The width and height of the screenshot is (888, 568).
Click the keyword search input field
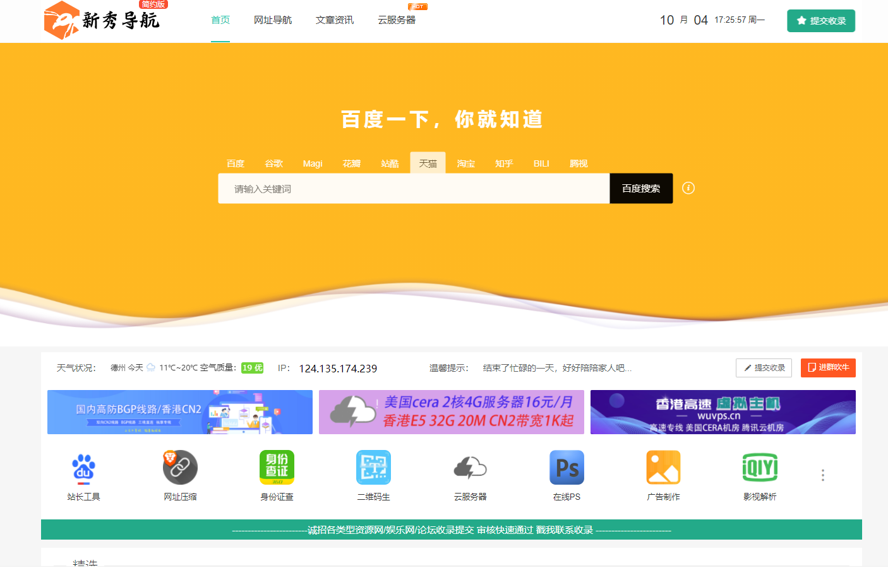pyautogui.click(x=411, y=188)
